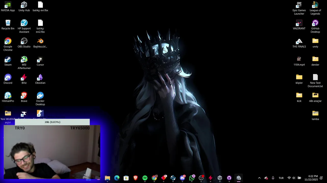This screenshot has height=183, width=327.
Task: Launch the GitHub Desktop shortcut
Action: click(315, 26)
